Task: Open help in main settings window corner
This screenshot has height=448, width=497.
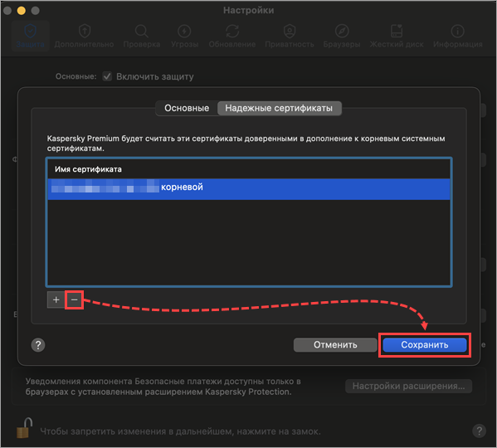Action: pyautogui.click(x=479, y=431)
